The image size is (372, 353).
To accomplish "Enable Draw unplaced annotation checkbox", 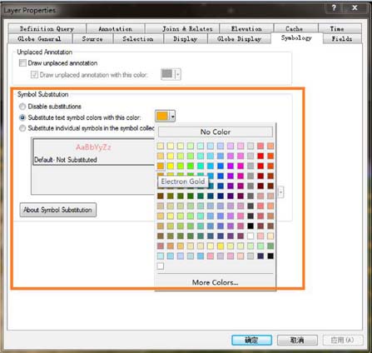I will click(x=22, y=63).
